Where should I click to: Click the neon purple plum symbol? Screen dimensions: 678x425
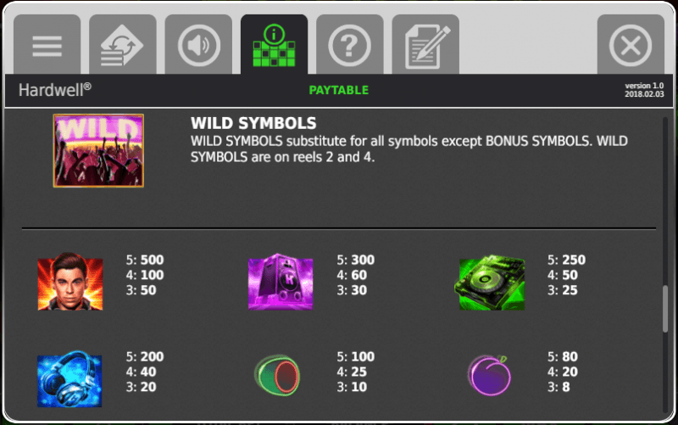click(489, 376)
